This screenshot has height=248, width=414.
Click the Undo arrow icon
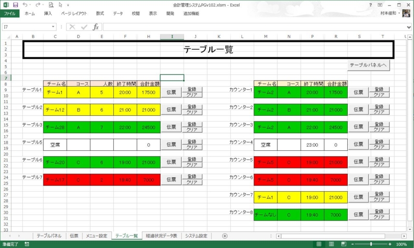(26, 5)
